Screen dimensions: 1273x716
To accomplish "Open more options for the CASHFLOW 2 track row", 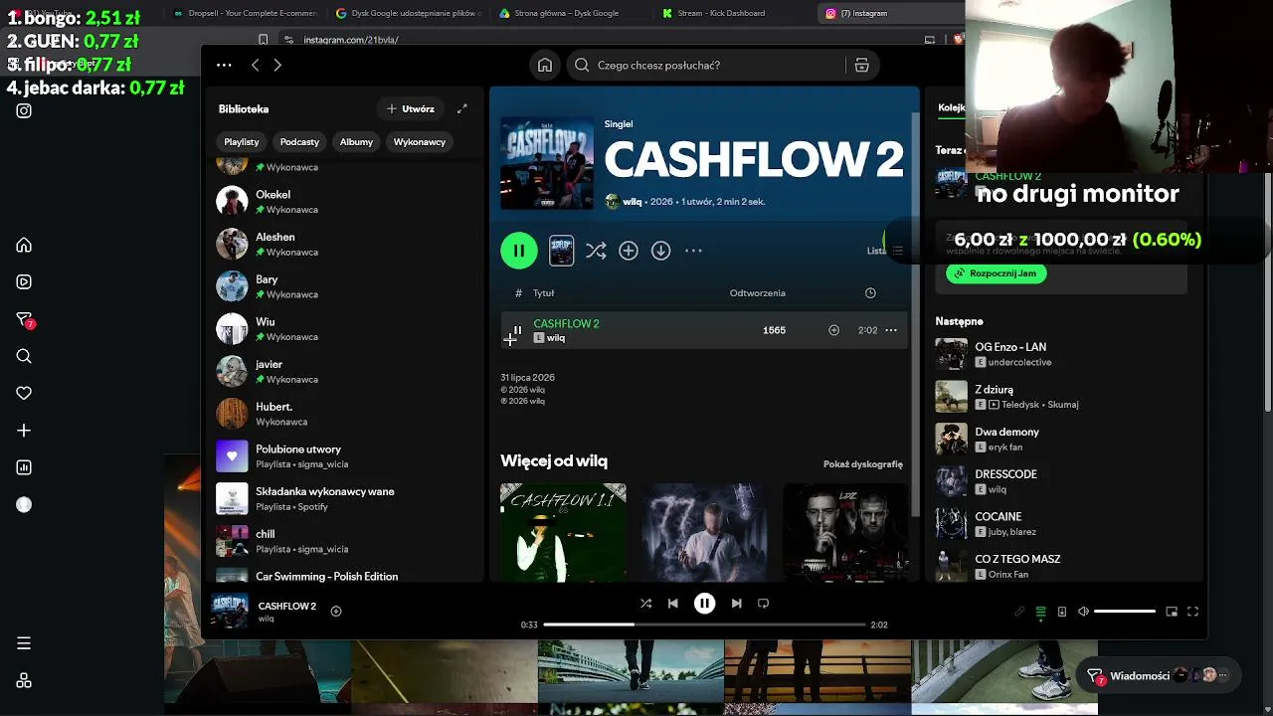I will [891, 330].
